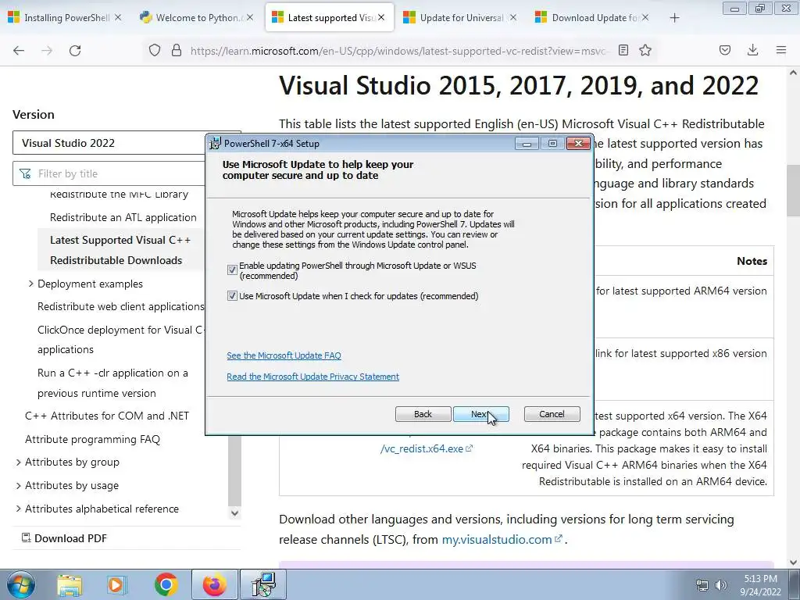
Task: Select the PowerShell installer taskbar icon
Action: [264, 584]
